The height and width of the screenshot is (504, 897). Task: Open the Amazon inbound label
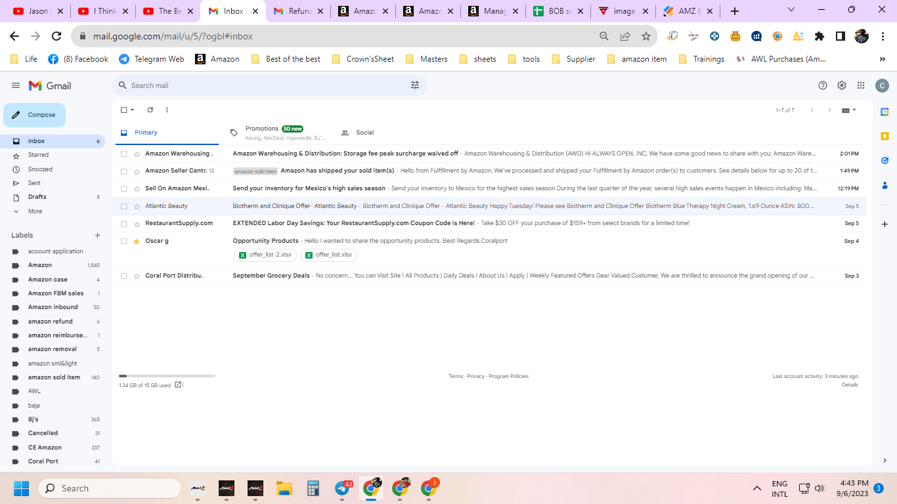pyautogui.click(x=54, y=307)
